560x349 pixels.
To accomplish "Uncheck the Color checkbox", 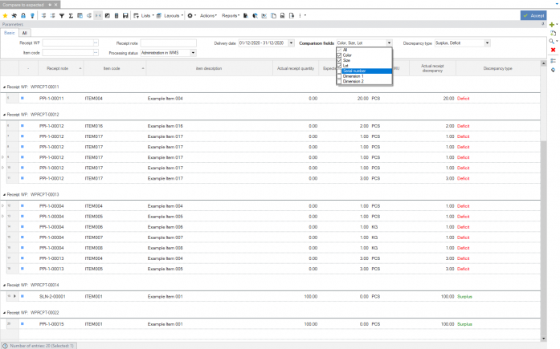I will coord(339,55).
